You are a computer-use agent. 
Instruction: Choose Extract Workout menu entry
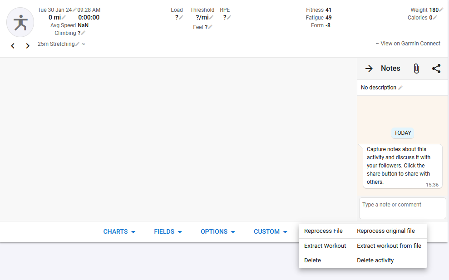pos(363,246)
